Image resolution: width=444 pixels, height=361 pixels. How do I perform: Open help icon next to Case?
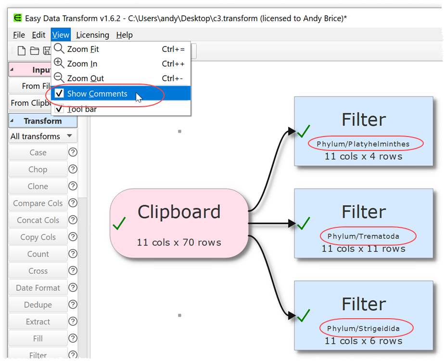pos(73,152)
